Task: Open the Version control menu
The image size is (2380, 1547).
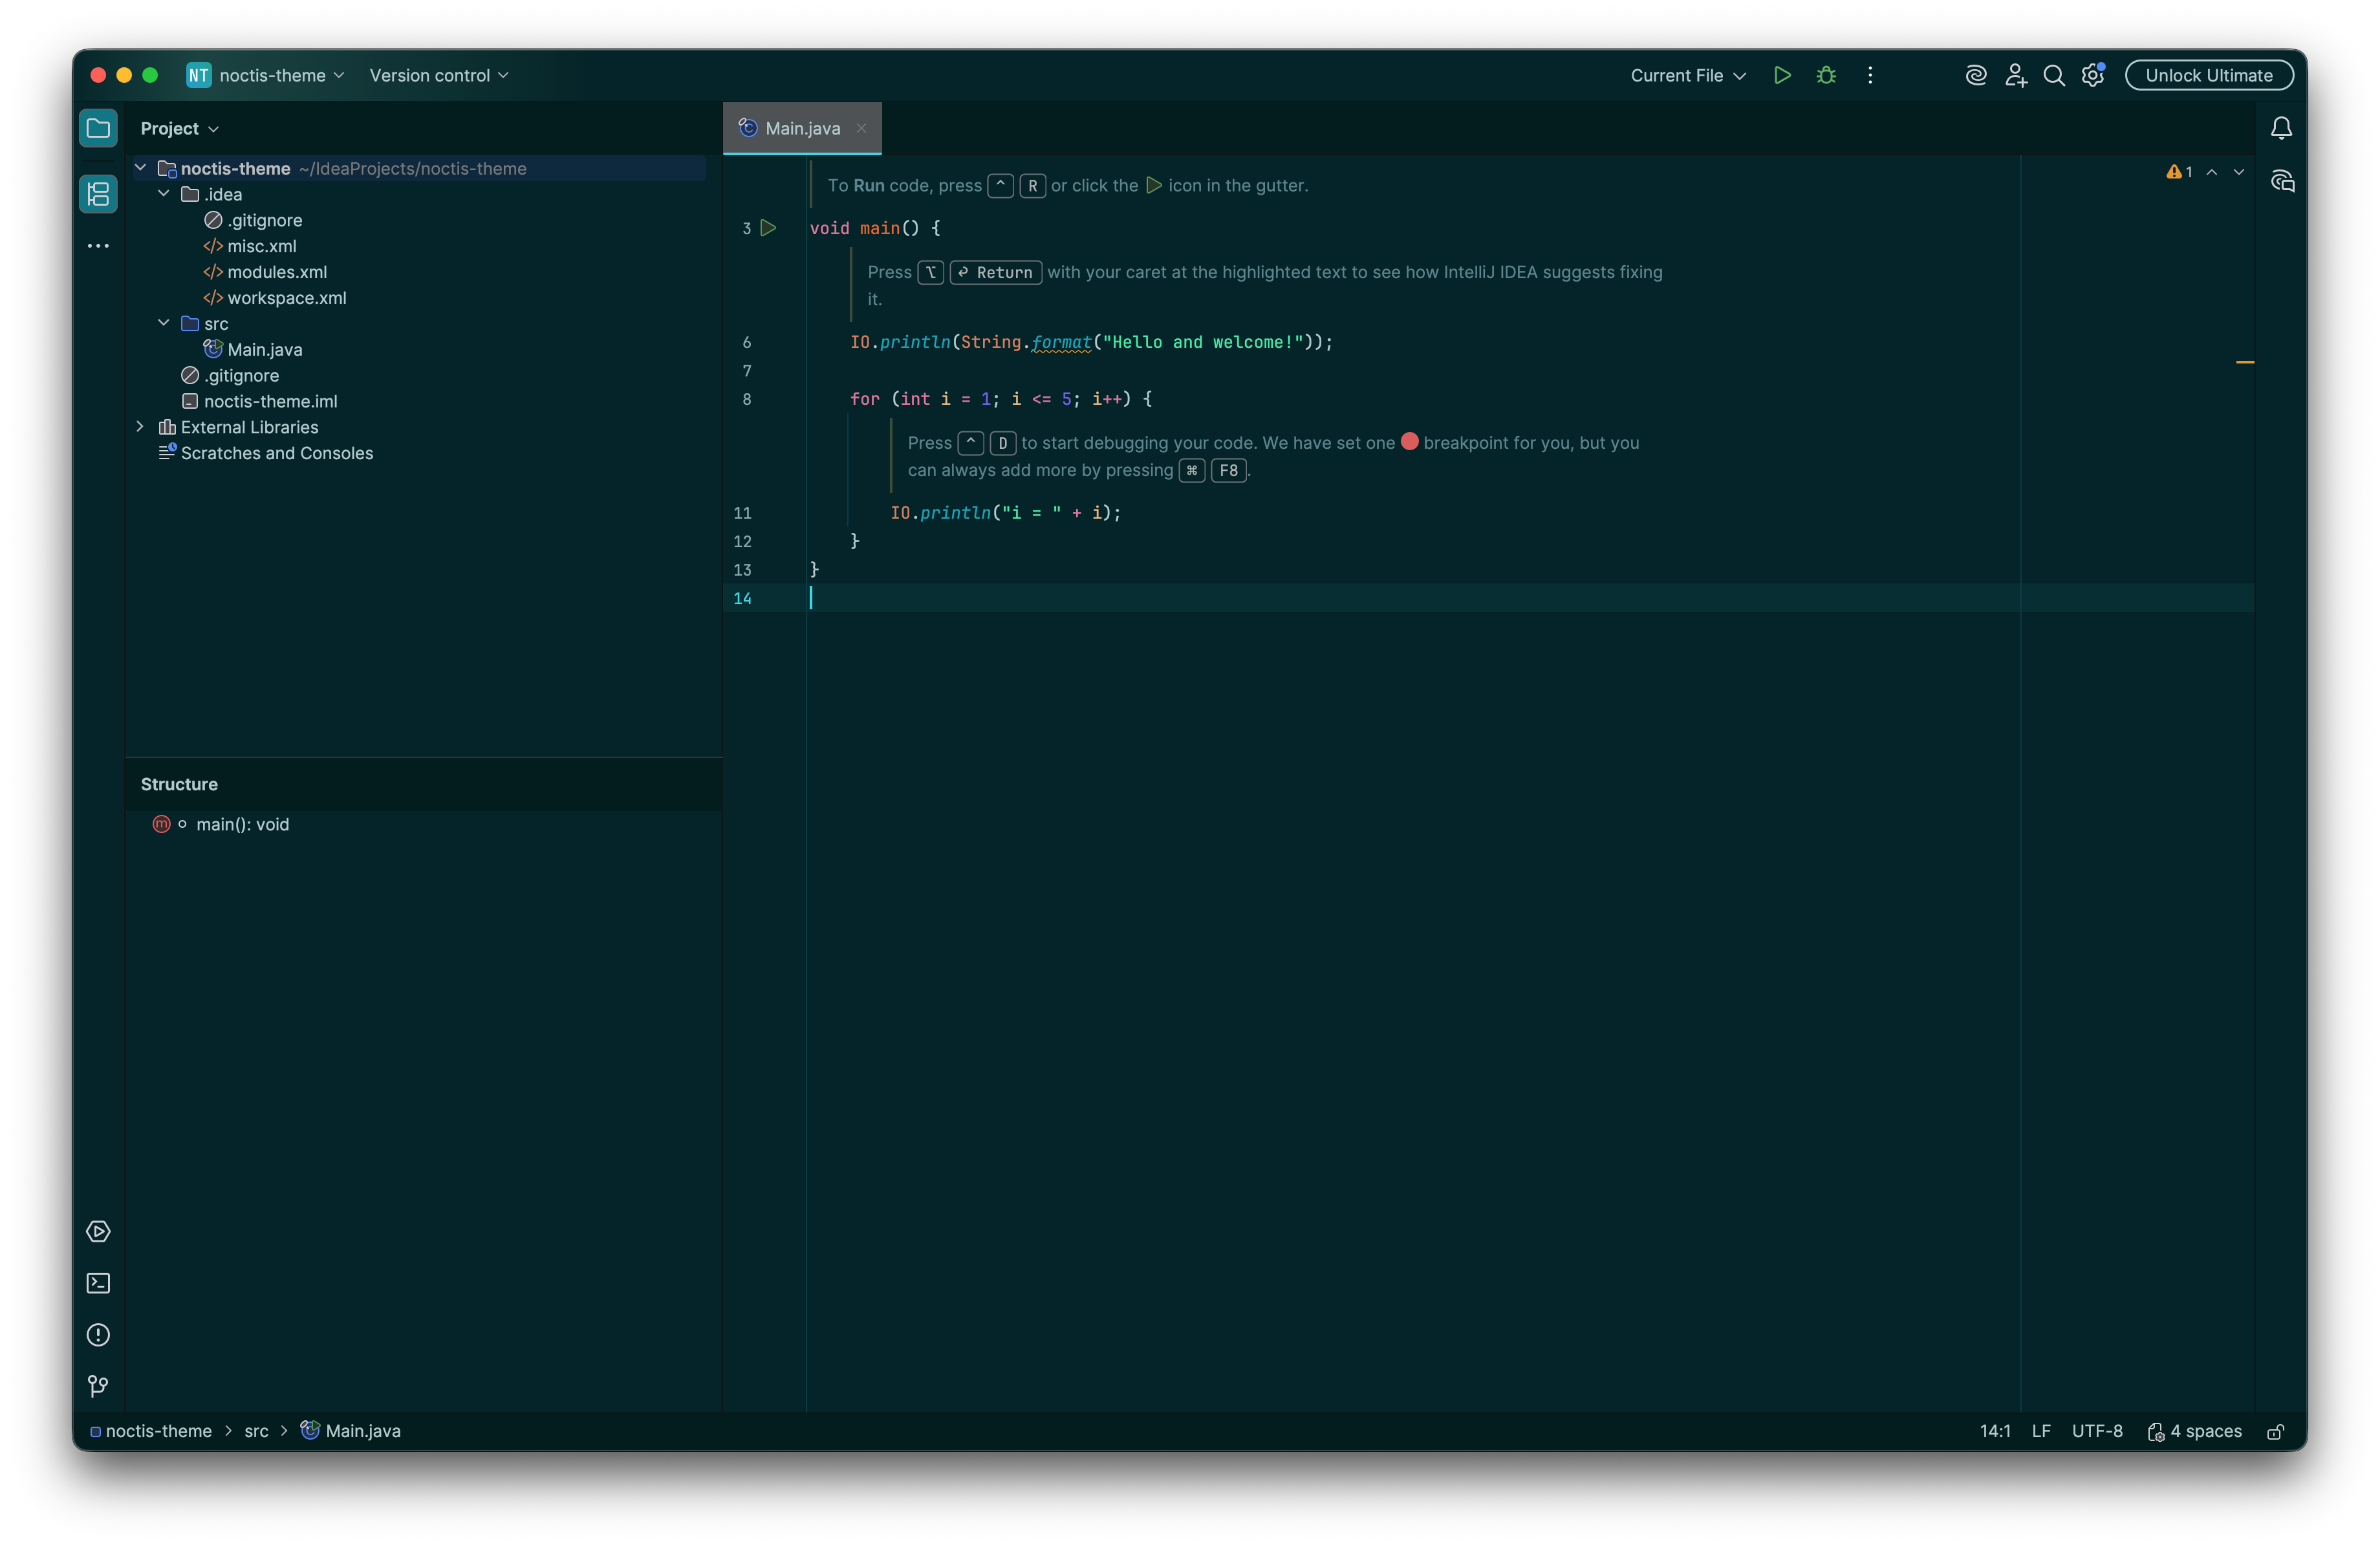Action: click(438, 75)
